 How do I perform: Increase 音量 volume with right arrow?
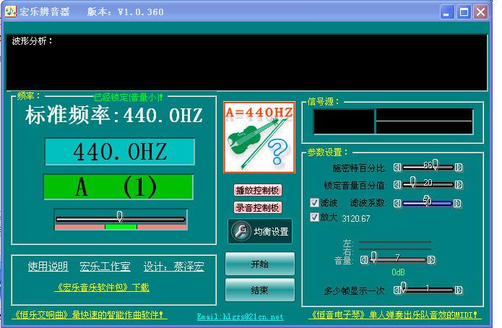pyautogui.click(x=431, y=259)
